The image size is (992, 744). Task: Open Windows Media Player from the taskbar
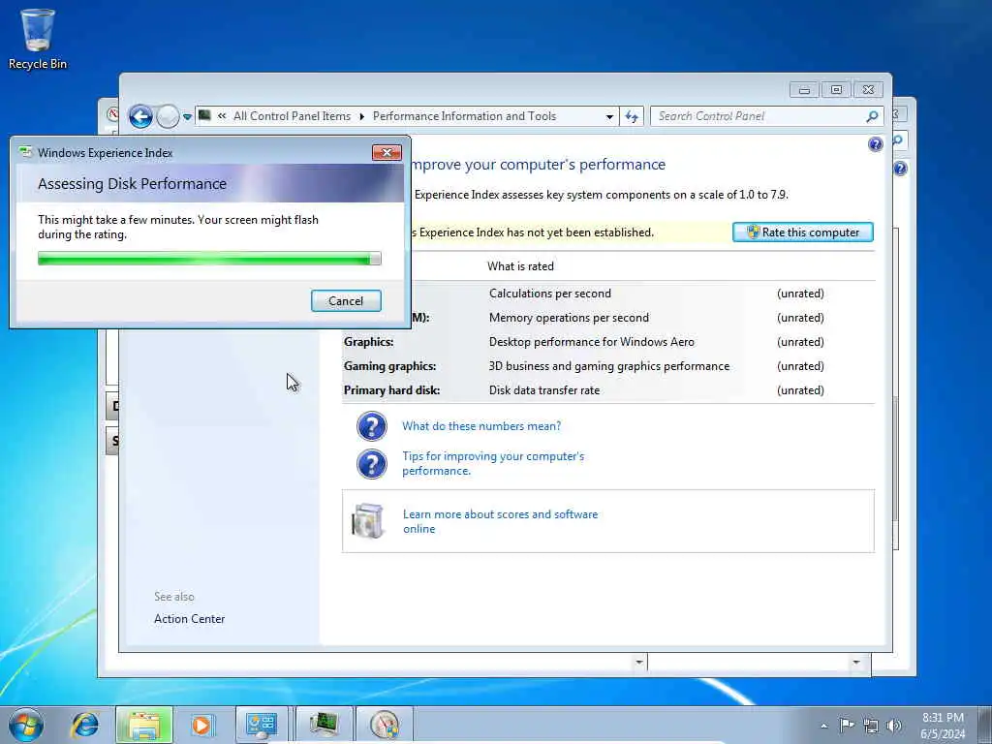(x=202, y=725)
